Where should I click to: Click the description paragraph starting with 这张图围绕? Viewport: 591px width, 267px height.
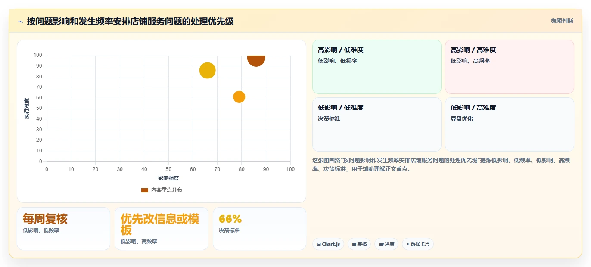coord(442,165)
